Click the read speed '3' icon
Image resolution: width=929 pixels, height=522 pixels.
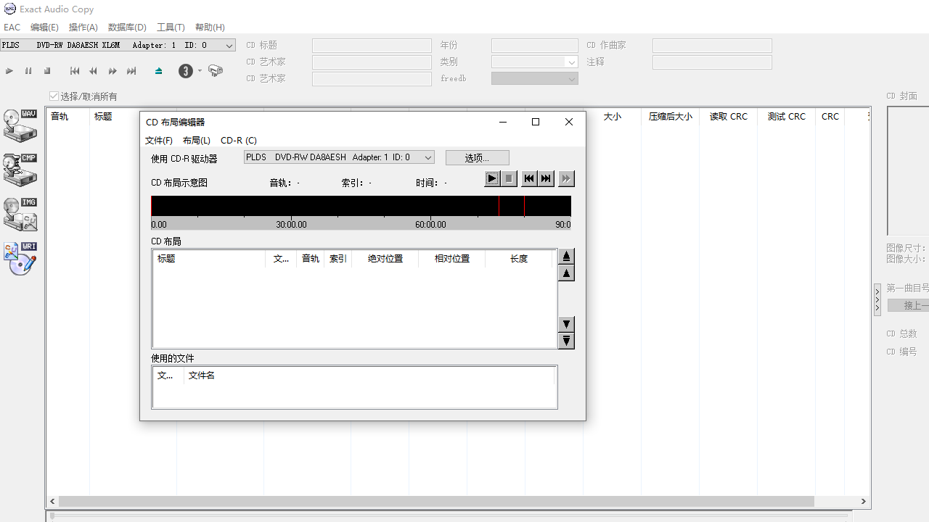click(186, 70)
